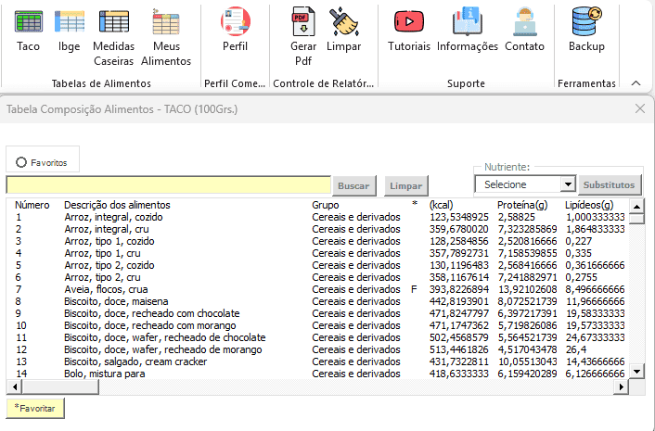Open Tutoriais video icon
The width and height of the screenshot is (655, 431).
409,30
